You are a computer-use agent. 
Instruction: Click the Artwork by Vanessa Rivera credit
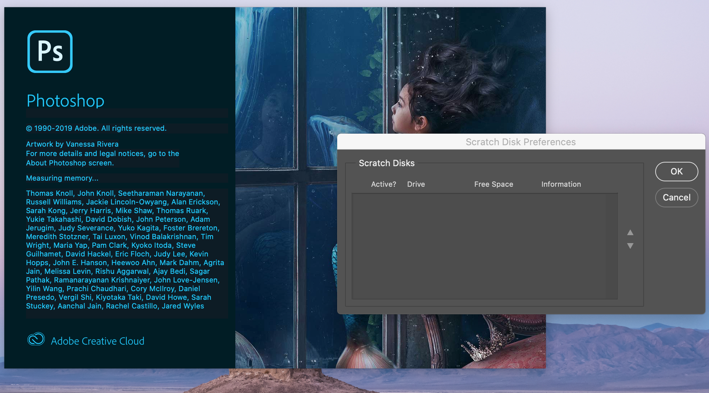pos(72,144)
